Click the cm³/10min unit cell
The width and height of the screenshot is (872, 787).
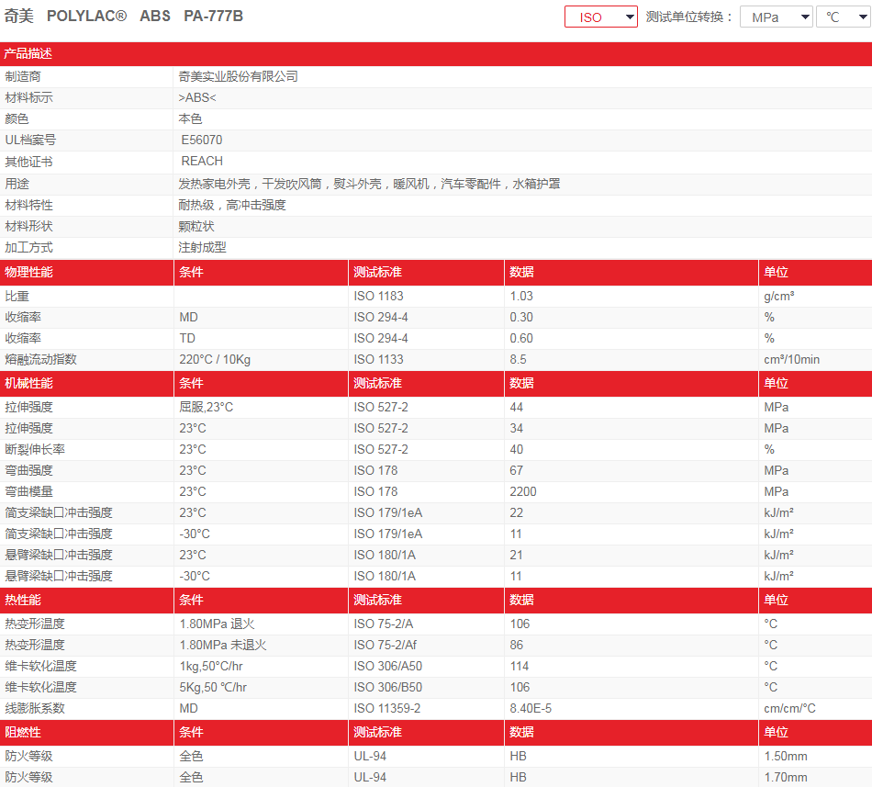791,359
